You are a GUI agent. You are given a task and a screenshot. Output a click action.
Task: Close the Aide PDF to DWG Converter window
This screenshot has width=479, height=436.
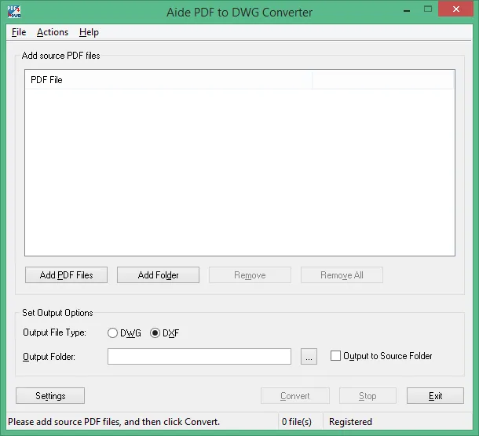pos(455,9)
